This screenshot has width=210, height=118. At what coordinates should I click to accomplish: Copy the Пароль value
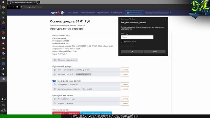point(125,104)
